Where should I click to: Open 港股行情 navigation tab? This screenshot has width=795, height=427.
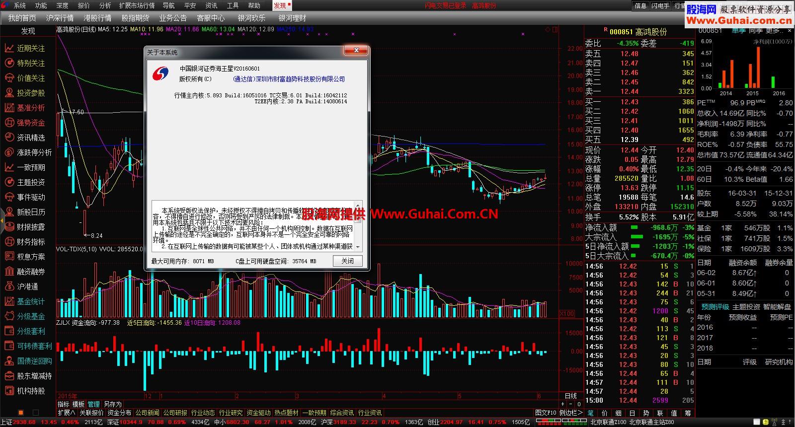click(97, 18)
